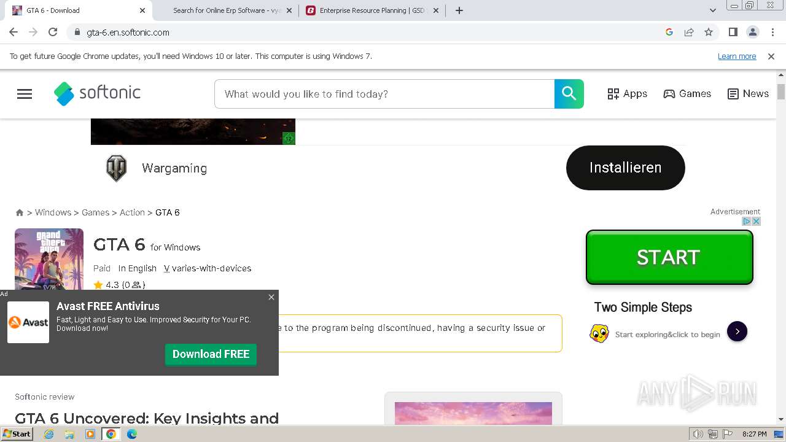The width and height of the screenshot is (786, 442).
Task: Open the Apps section
Action: (x=628, y=94)
